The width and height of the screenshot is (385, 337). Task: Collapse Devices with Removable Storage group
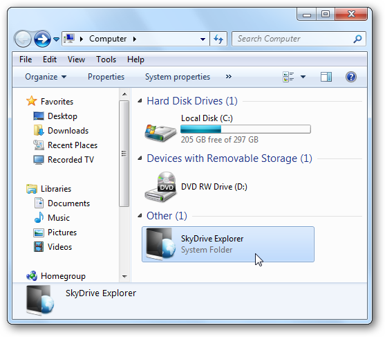click(x=140, y=158)
